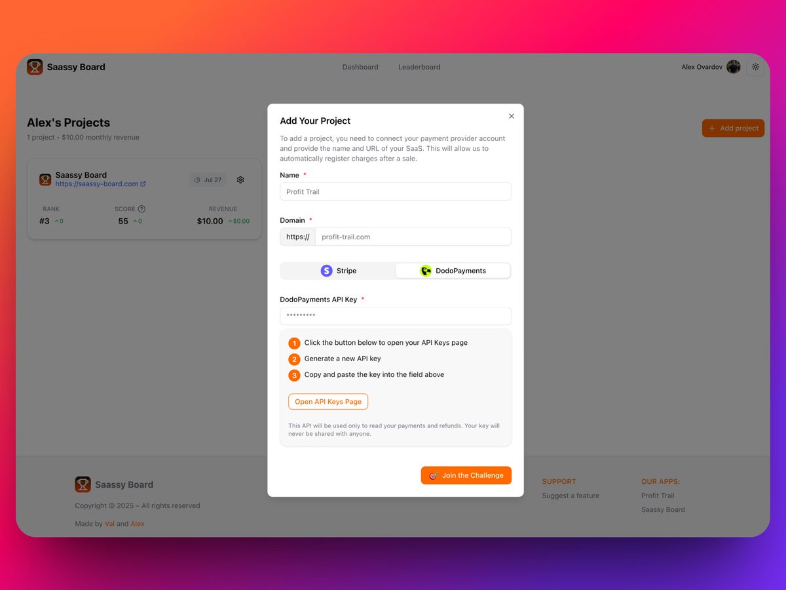Click the DodoPayments API Key field

[396, 316]
